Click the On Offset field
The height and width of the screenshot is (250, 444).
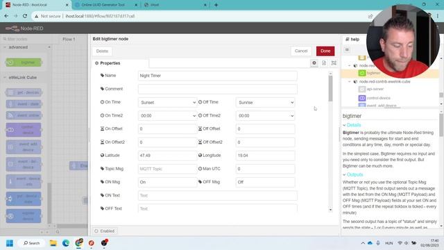[x=167, y=129]
